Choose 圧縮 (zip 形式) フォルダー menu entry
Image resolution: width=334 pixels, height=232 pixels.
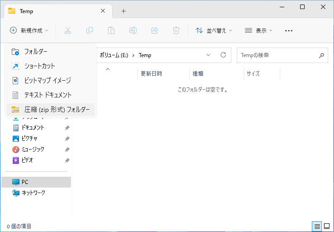[x=56, y=109]
